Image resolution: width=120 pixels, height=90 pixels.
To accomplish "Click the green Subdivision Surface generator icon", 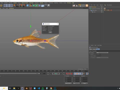I will [33, 5].
